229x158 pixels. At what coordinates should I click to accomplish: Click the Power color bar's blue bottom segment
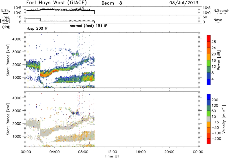pyautogui.click(x=209, y=82)
